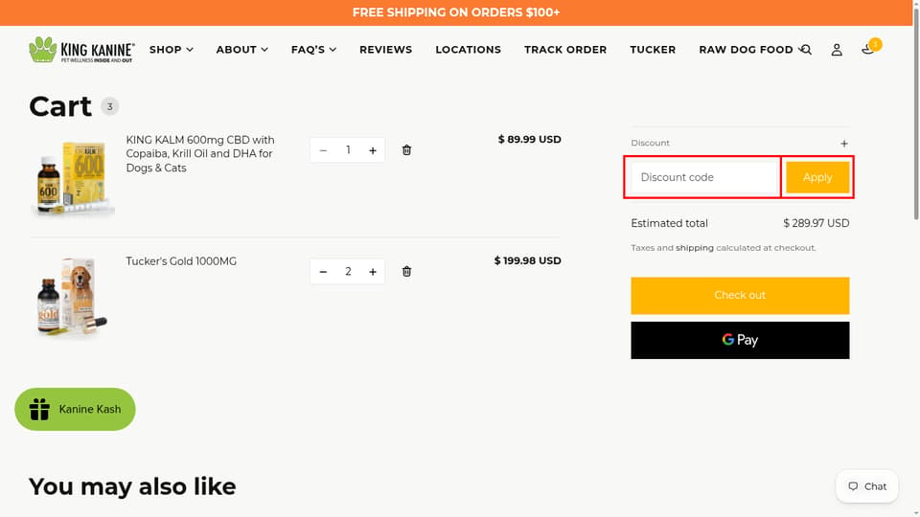Click Tucker's Gold quantity value field
920x517 pixels.
[348, 271]
